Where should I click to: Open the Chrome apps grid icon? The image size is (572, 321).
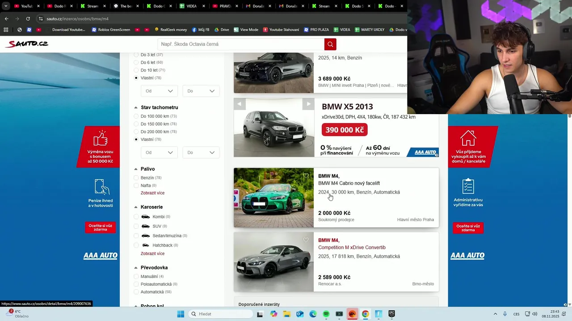coord(6,30)
